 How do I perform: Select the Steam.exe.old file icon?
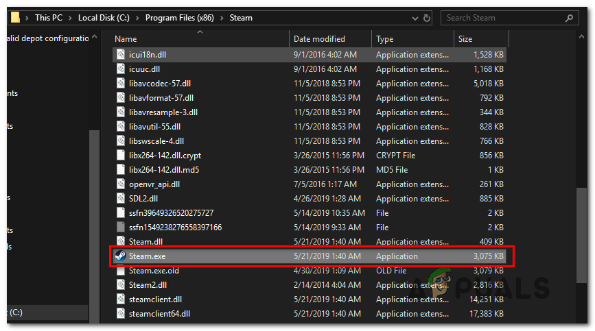pos(120,271)
